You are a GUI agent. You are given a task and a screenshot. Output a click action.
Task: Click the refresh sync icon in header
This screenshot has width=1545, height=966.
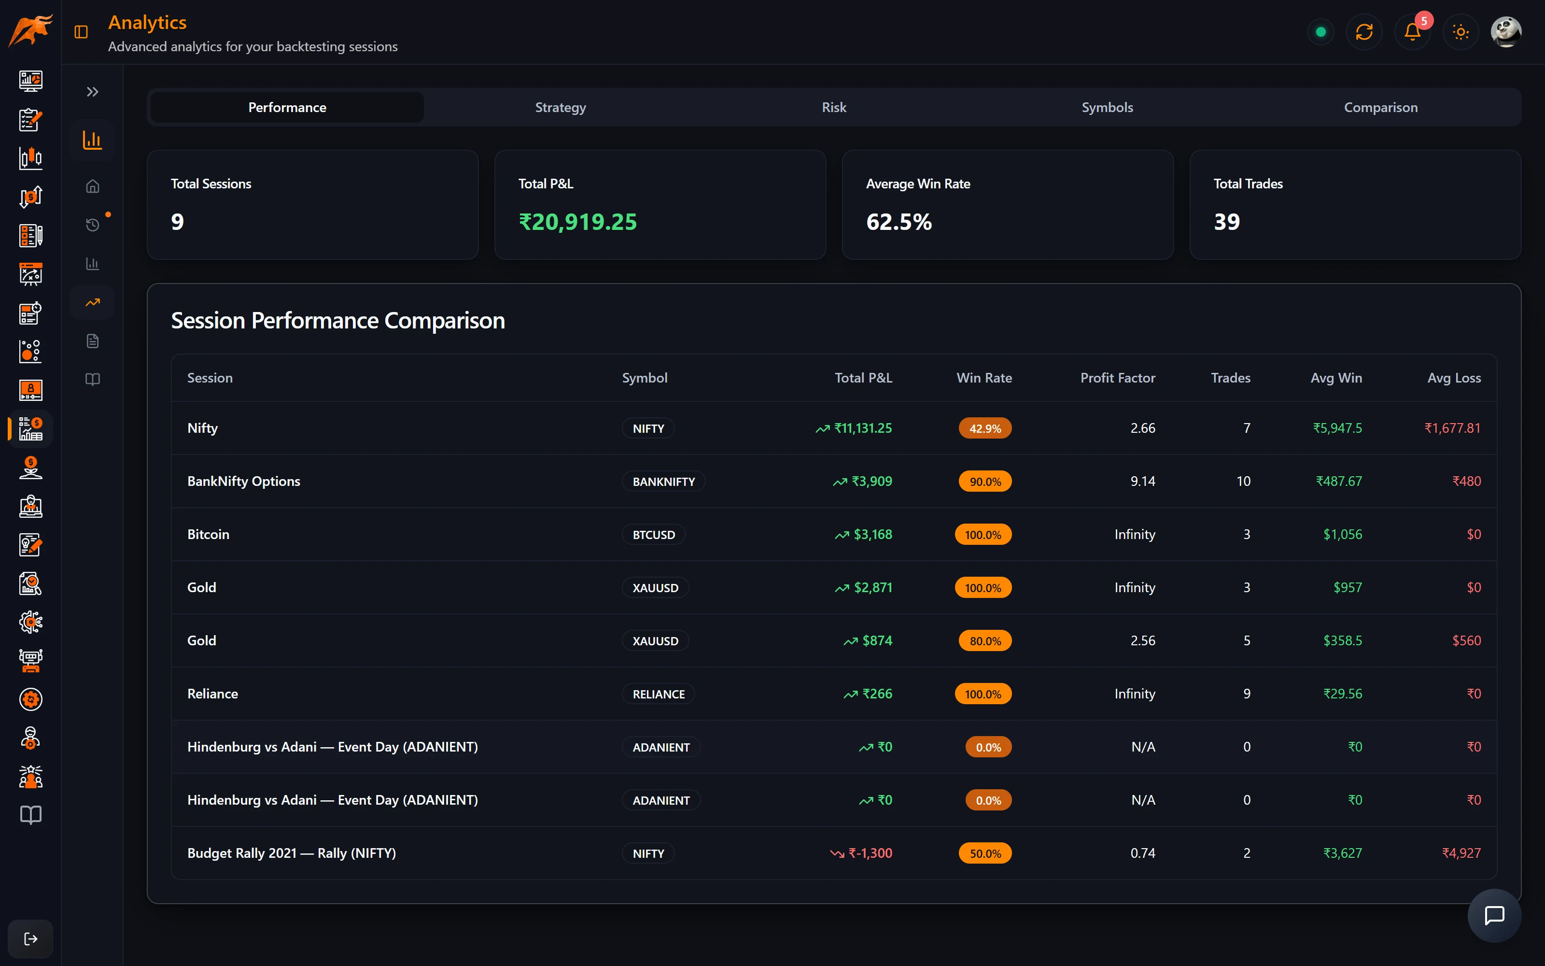(1364, 32)
